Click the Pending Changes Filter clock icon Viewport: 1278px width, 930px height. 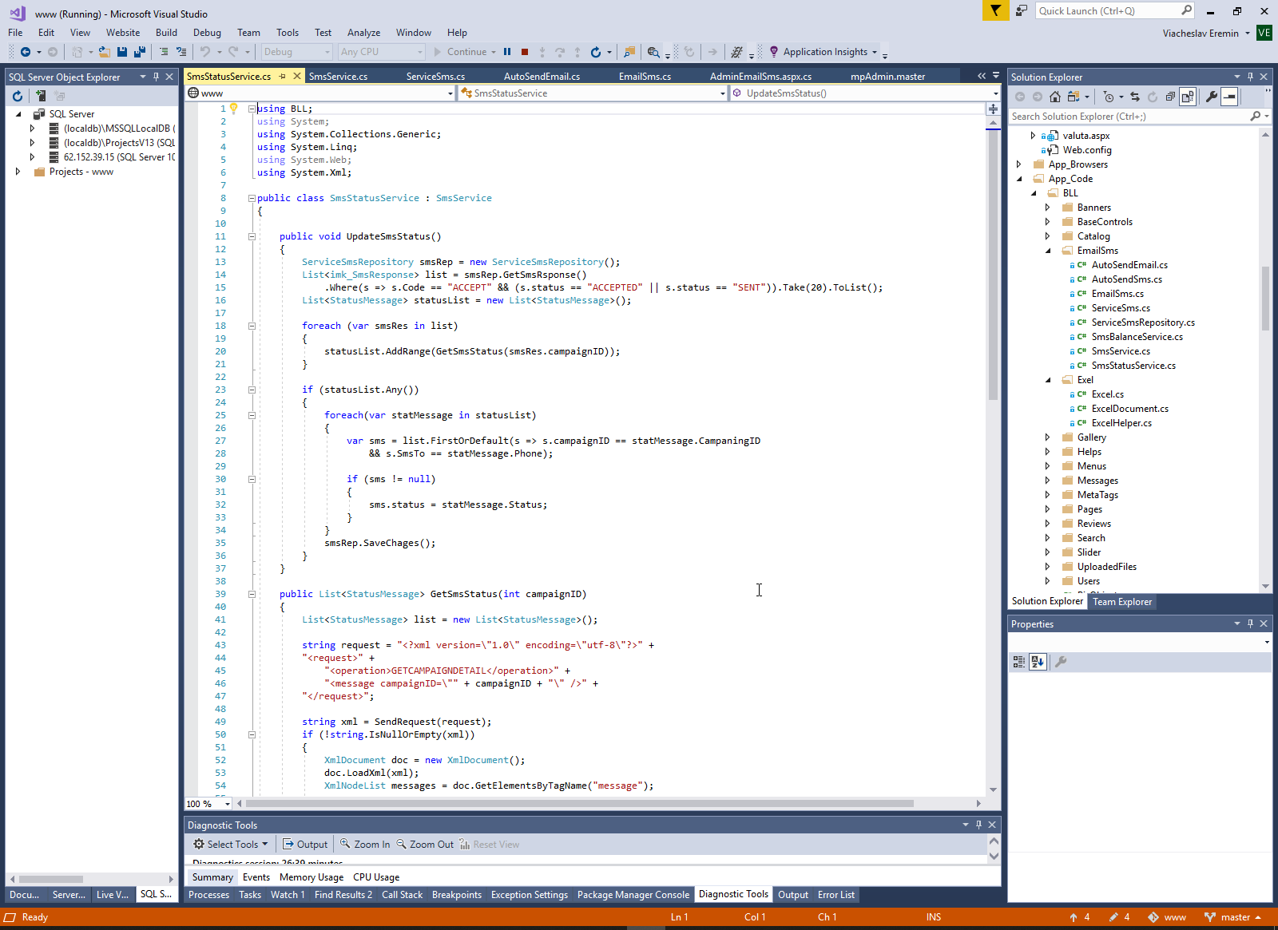(x=1109, y=97)
